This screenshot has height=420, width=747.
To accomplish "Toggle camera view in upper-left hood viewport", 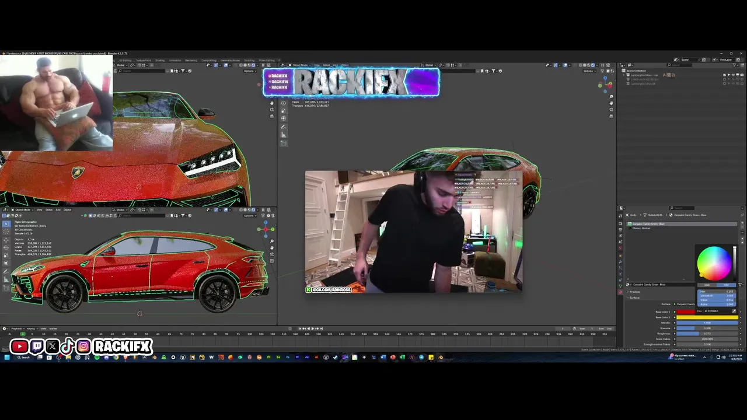I will point(271,110).
